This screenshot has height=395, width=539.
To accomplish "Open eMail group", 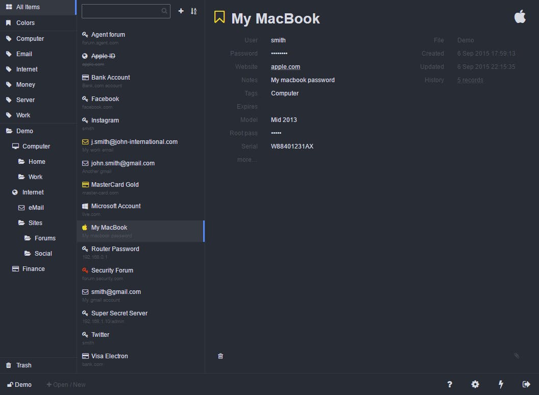I will click(38, 208).
